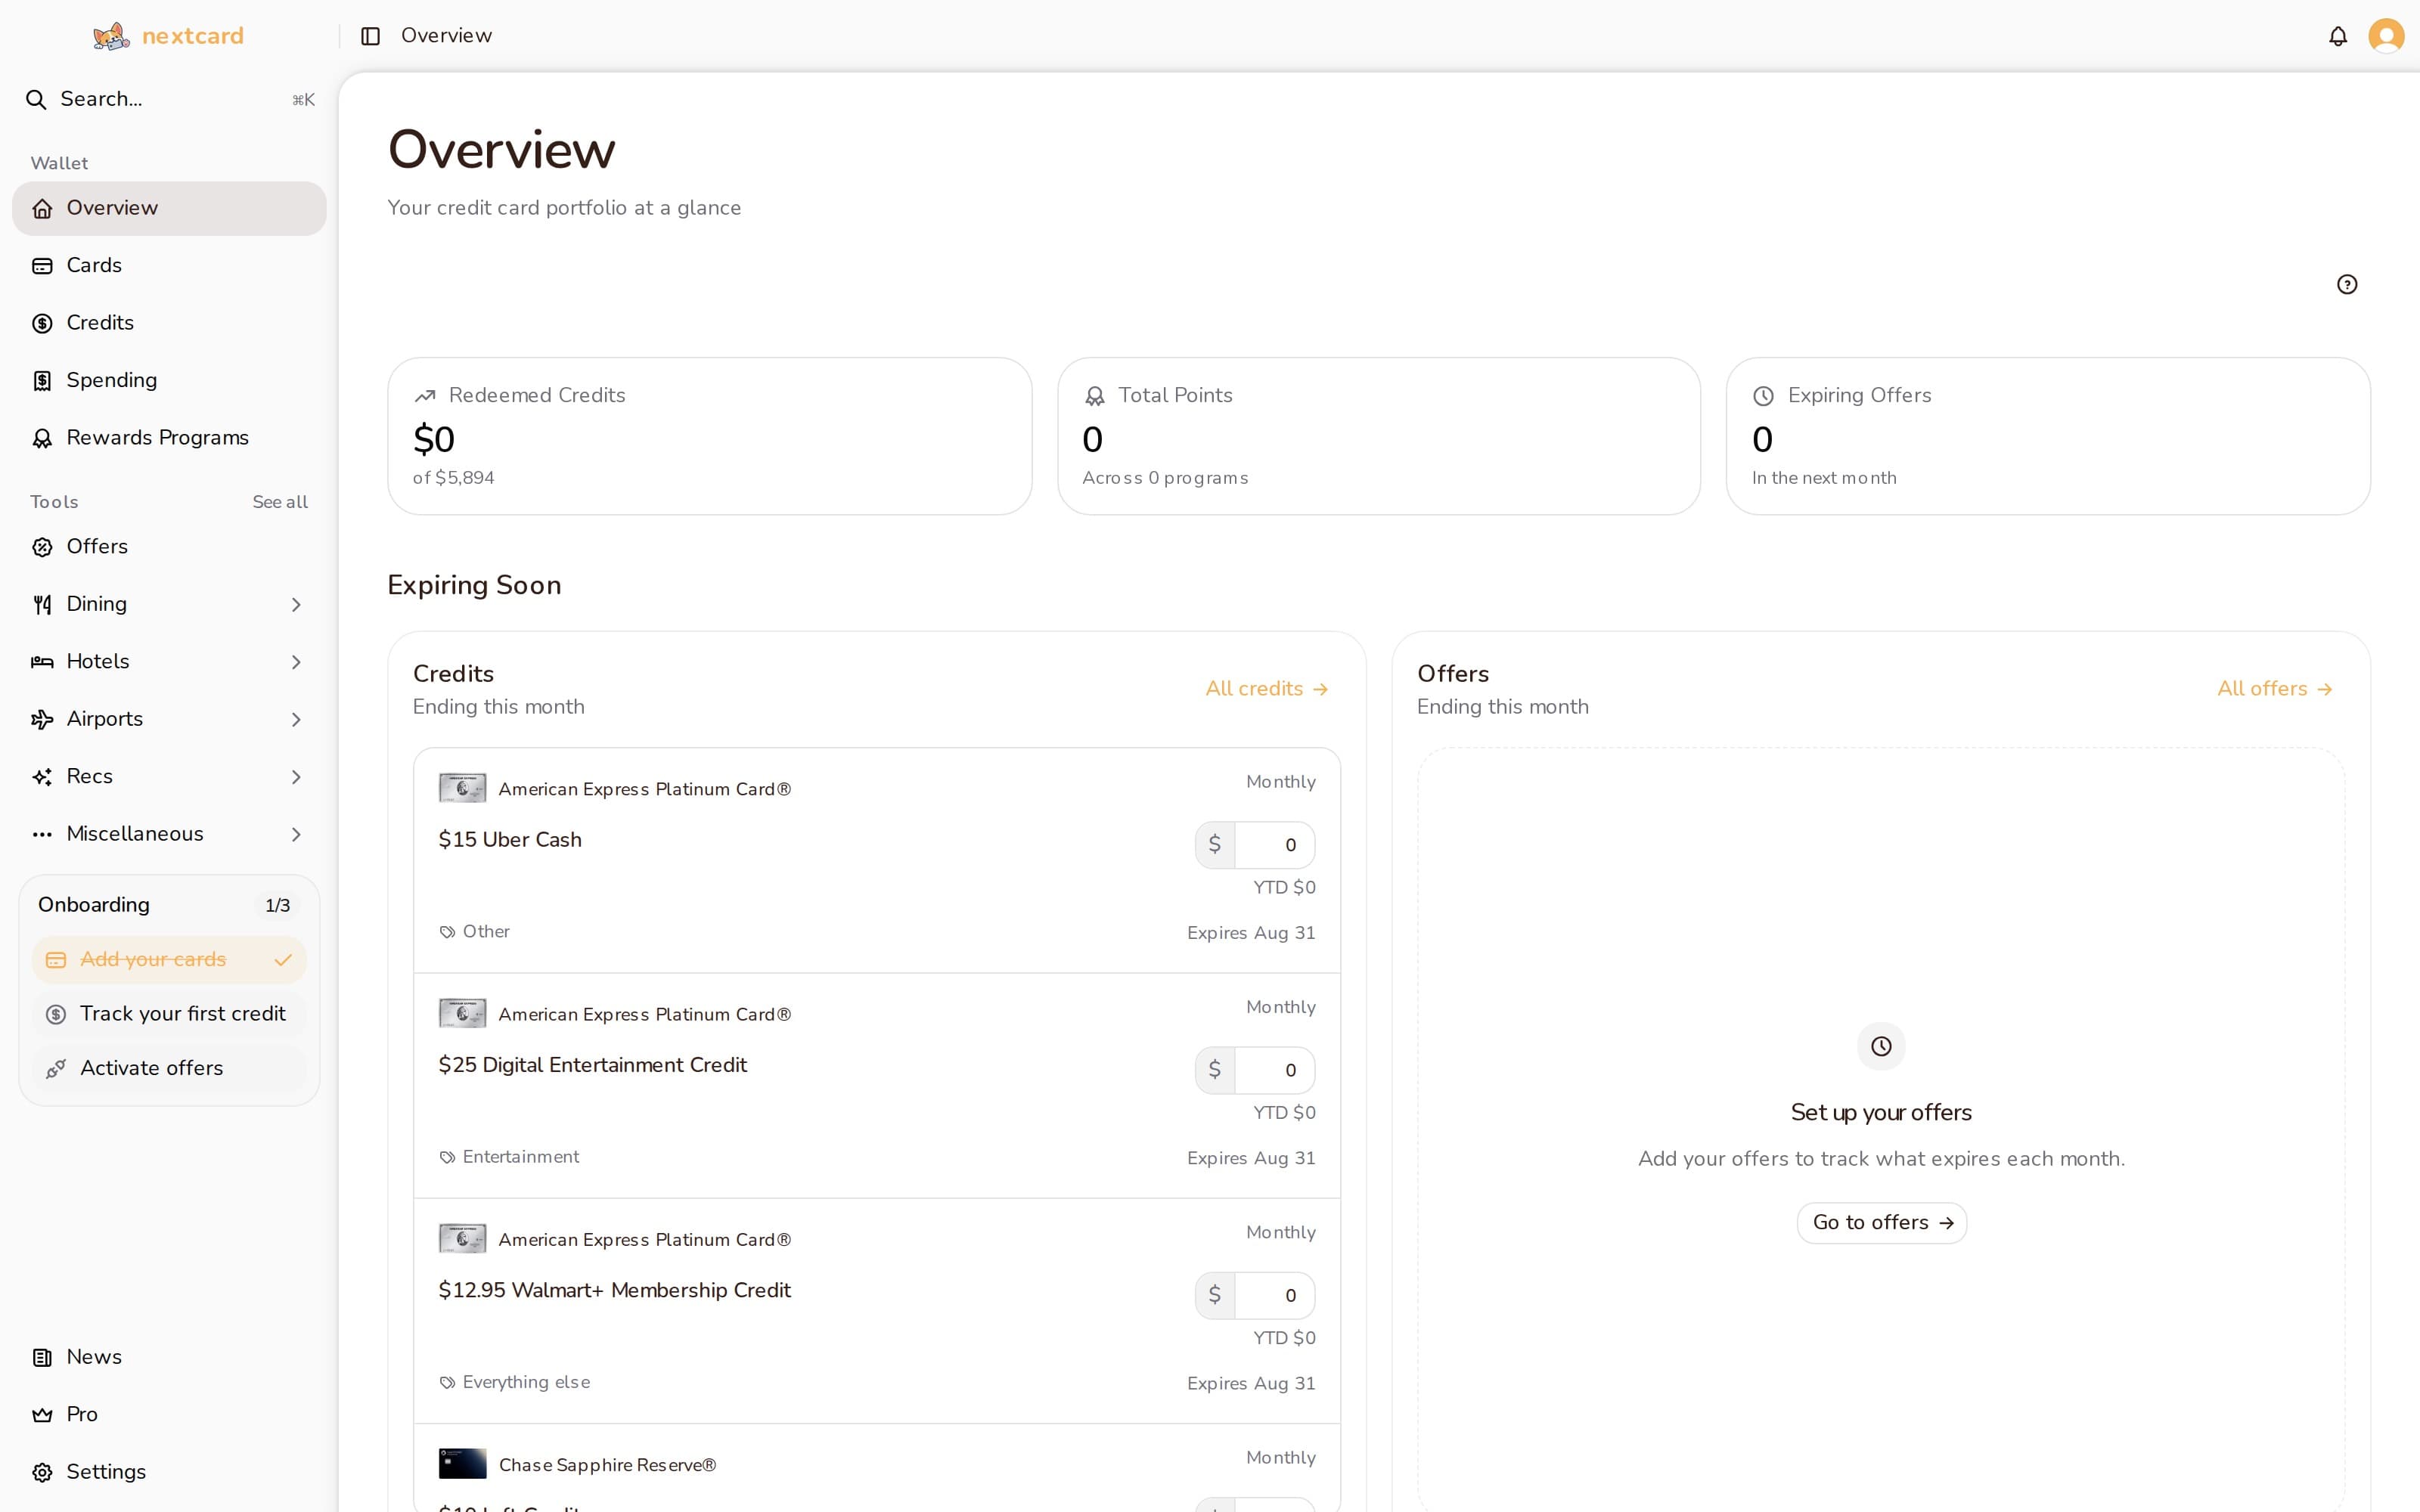
Task: Click the clock icon above Set up your offers
Action: pos(1881,1046)
